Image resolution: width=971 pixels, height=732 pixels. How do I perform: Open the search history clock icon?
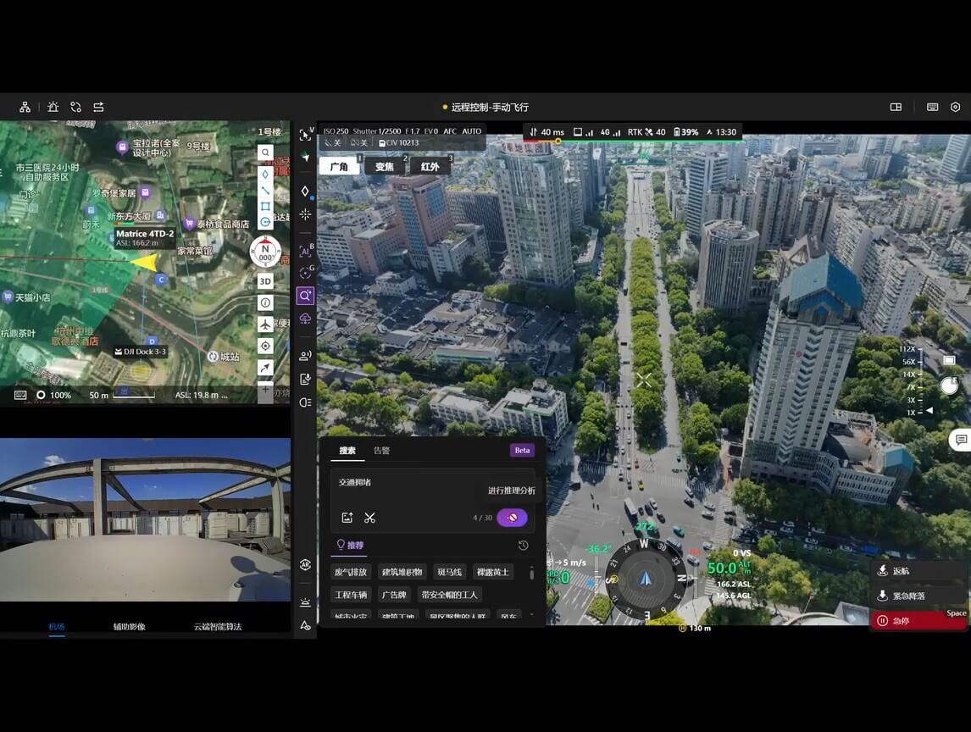coord(524,546)
